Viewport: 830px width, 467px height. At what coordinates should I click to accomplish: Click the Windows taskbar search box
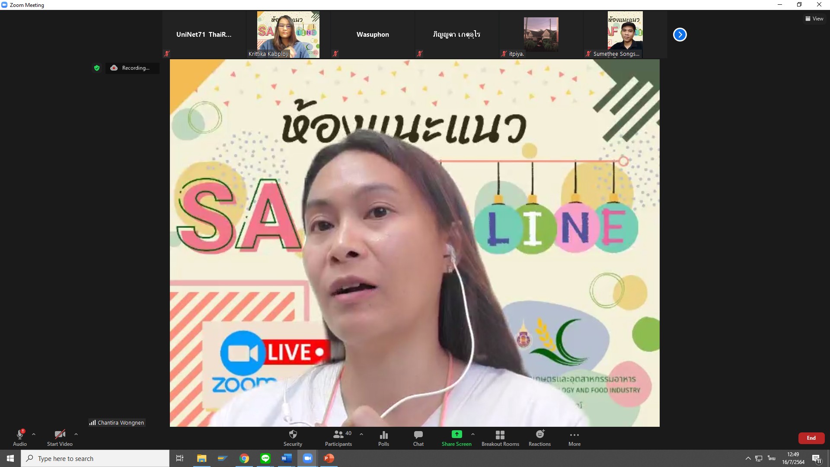[x=95, y=458]
